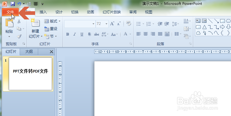Save the presentation from quick access toolbar
The height and width of the screenshot is (116, 231).
click(x=13, y=4)
